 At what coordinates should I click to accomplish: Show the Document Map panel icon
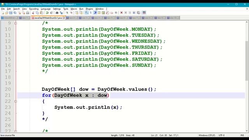[x=103, y=13]
